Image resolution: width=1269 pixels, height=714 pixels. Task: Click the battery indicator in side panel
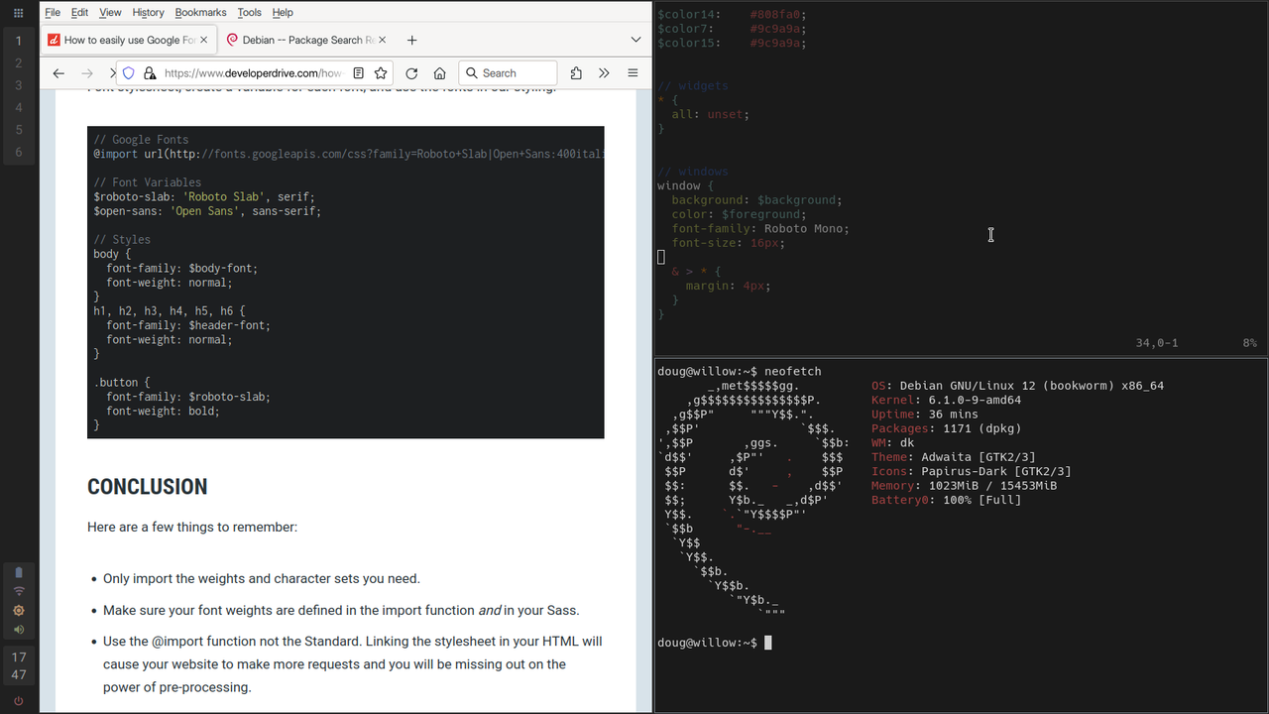[18, 572]
